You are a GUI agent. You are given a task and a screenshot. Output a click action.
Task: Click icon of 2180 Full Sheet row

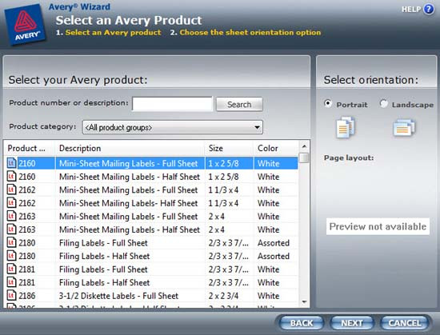point(11,242)
